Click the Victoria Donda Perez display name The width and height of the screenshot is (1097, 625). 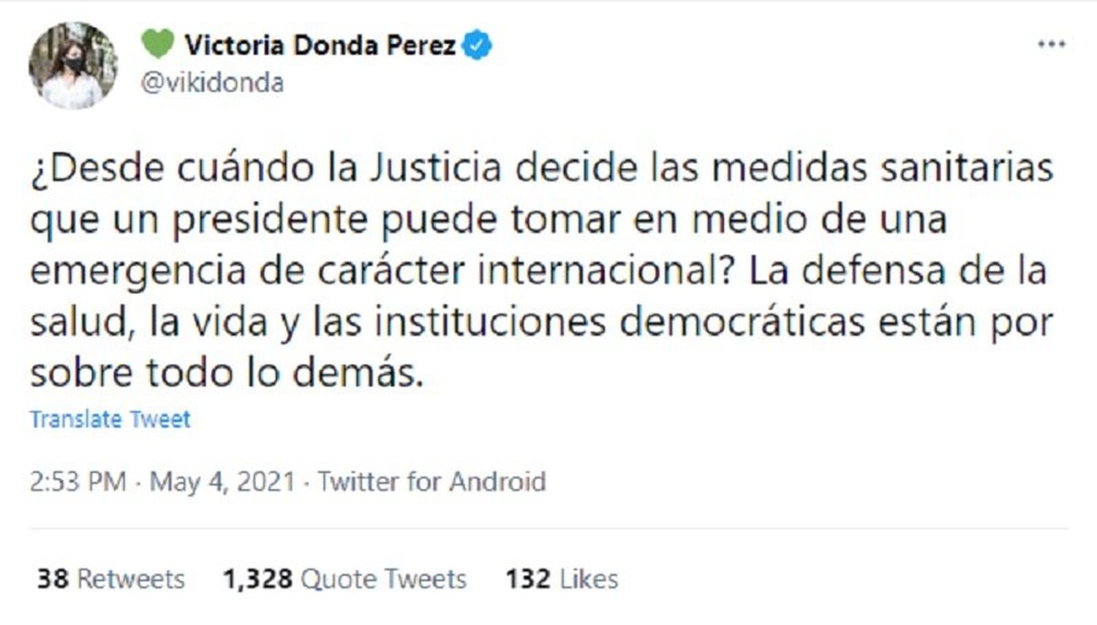click(320, 45)
